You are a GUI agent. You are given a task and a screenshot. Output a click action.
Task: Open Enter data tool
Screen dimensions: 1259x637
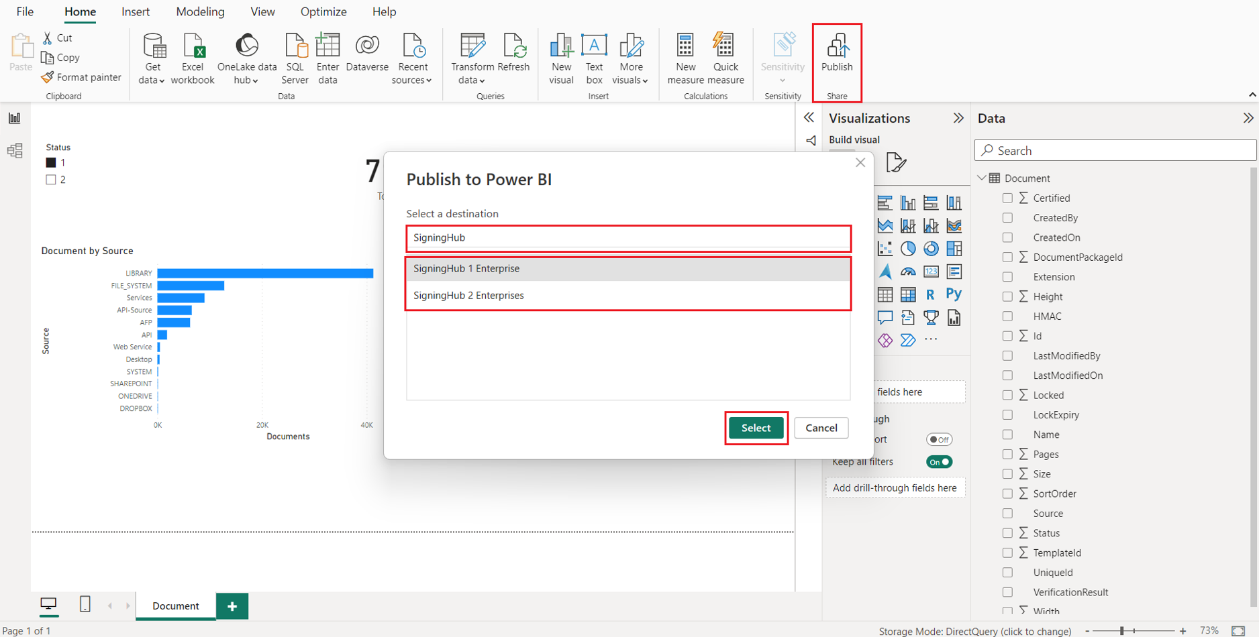pyautogui.click(x=328, y=59)
